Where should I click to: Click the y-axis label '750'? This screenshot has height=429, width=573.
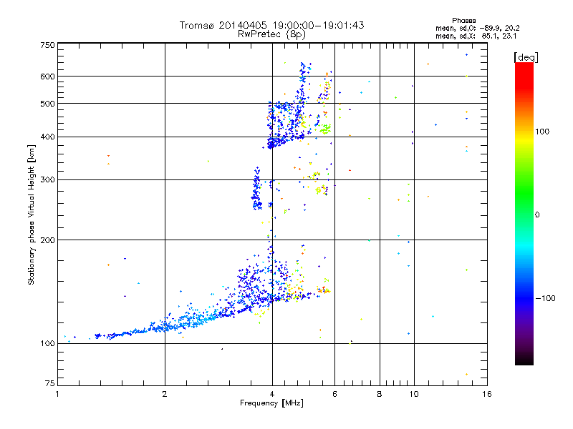47,45
